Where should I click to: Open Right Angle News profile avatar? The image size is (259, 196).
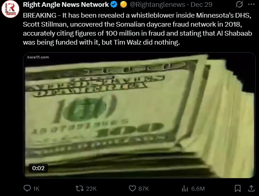tap(10, 9)
